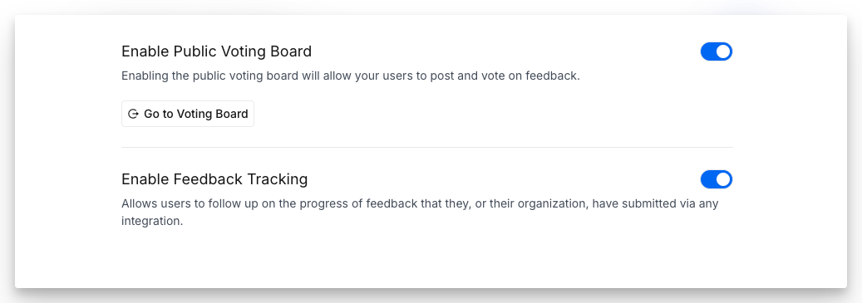Turn off the Feedback Tracking switch
The width and height of the screenshot is (862, 303).
click(717, 179)
